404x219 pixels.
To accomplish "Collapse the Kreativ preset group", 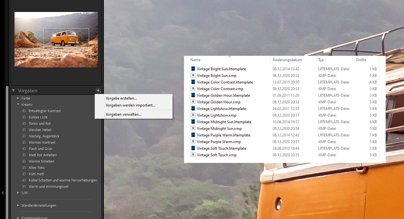I will click(18, 105).
